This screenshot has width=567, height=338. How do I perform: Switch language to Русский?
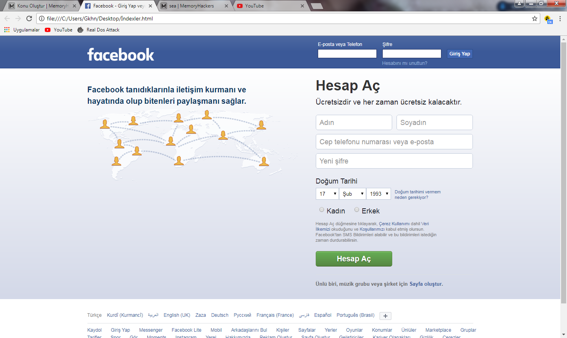[x=242, y=315]
